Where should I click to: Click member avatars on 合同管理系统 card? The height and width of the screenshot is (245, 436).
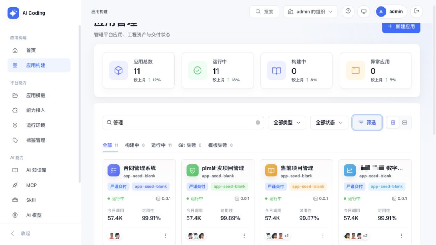click(x=115, y=236)
